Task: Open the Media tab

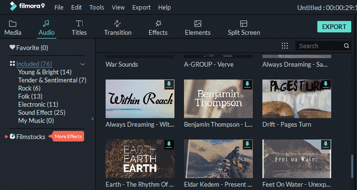Action: [13, 28]
